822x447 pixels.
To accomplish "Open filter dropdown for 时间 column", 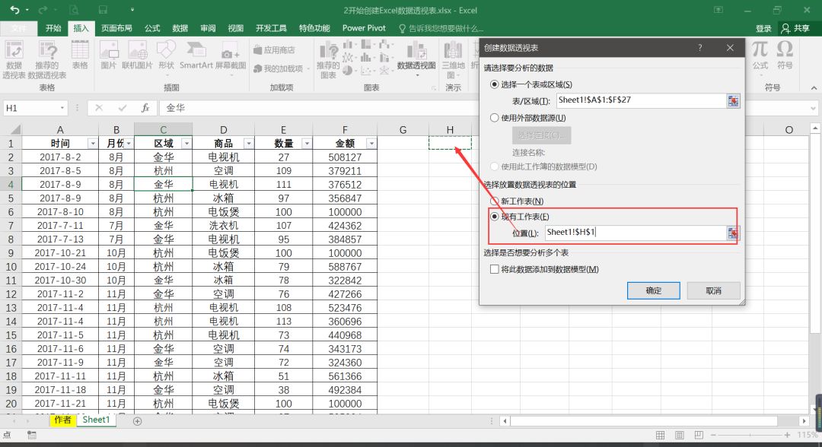I will tap(93, 144).
